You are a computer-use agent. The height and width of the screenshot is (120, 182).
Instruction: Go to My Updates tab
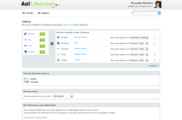(x=44, y=13)
